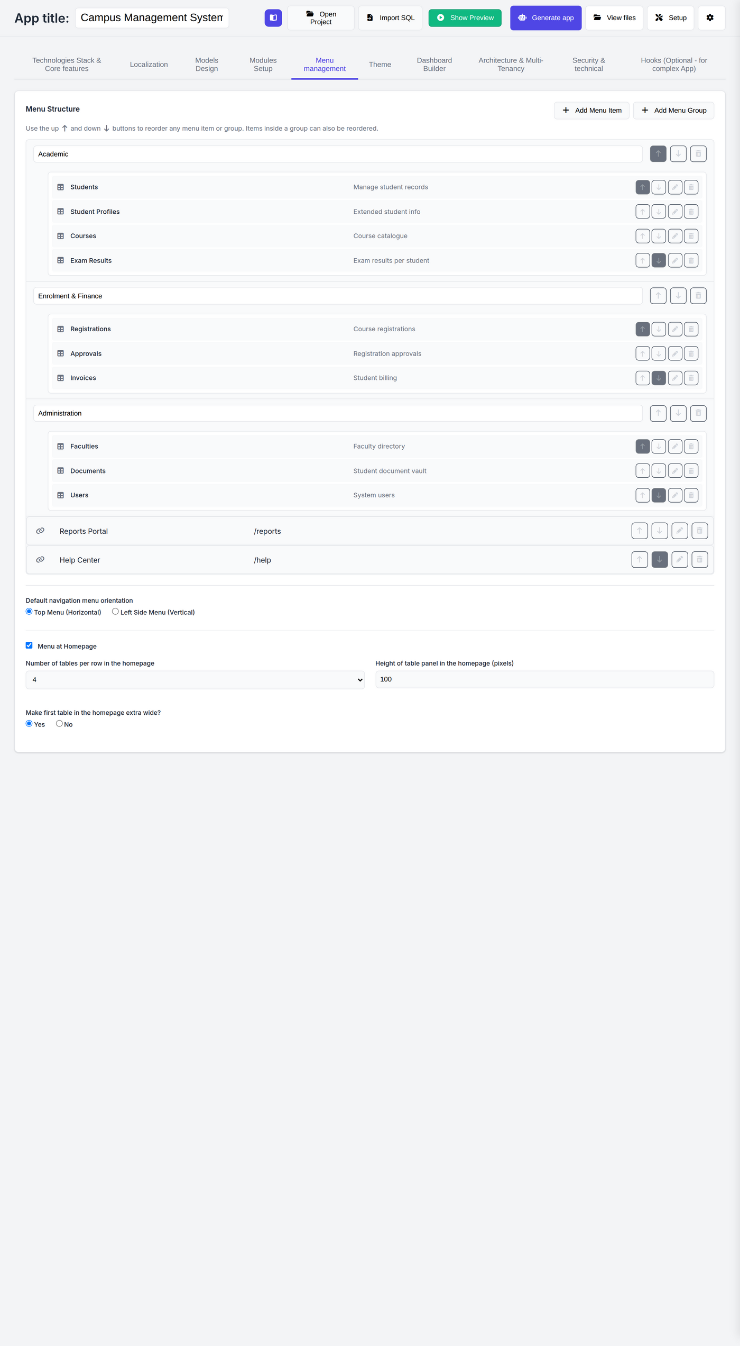Open the gear settings icon button
This screenshot has height=1346, width=740.
coord(710,17)
